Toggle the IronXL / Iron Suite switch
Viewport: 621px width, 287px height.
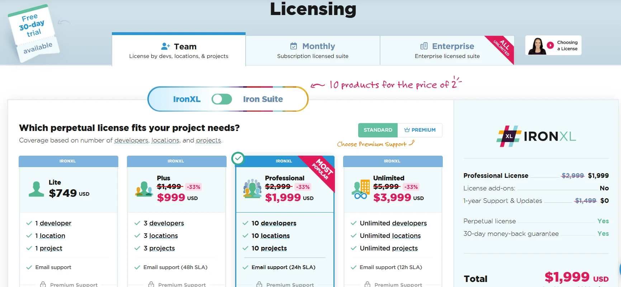click(x=222, y=99)
